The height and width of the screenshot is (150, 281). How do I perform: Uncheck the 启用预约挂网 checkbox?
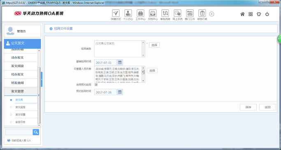(96, 85)
